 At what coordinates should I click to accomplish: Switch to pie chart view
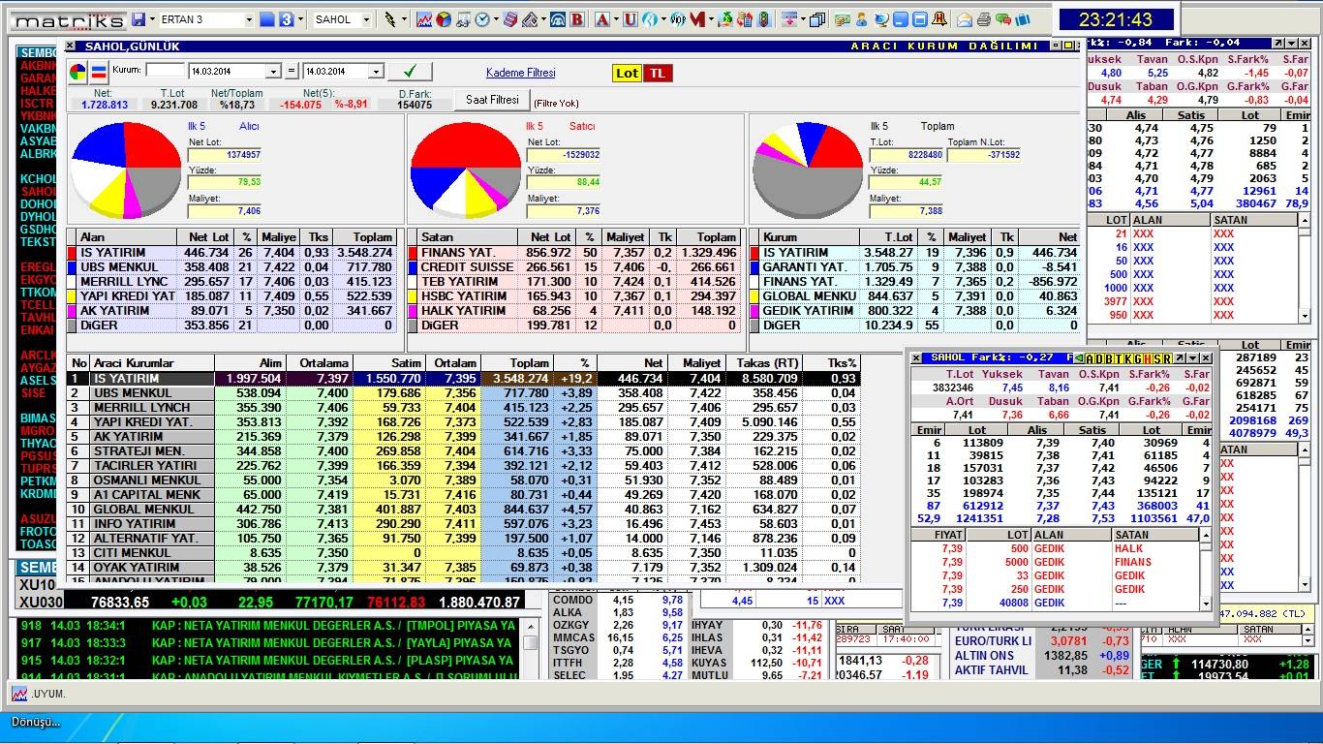[79, 72]
